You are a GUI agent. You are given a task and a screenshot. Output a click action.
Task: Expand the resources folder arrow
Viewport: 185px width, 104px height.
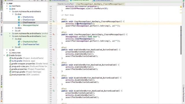7,53
